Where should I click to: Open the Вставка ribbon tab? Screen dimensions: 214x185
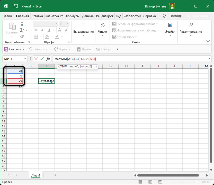37,16
